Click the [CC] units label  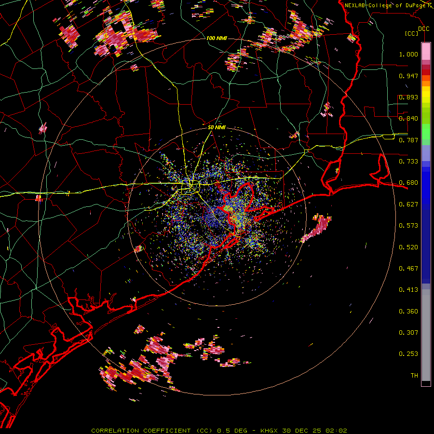click(x=412, y=34)
